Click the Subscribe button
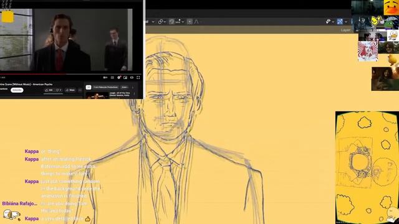 pyautogui.click(x=17, y=90)
